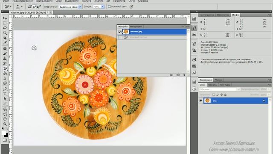Click the Допуск 41% value field

pos(97,7)
